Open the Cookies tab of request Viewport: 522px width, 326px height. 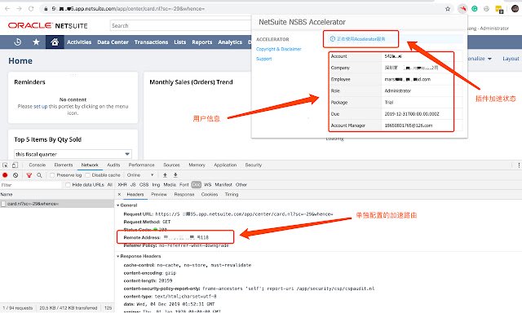(x=210, y=194)
